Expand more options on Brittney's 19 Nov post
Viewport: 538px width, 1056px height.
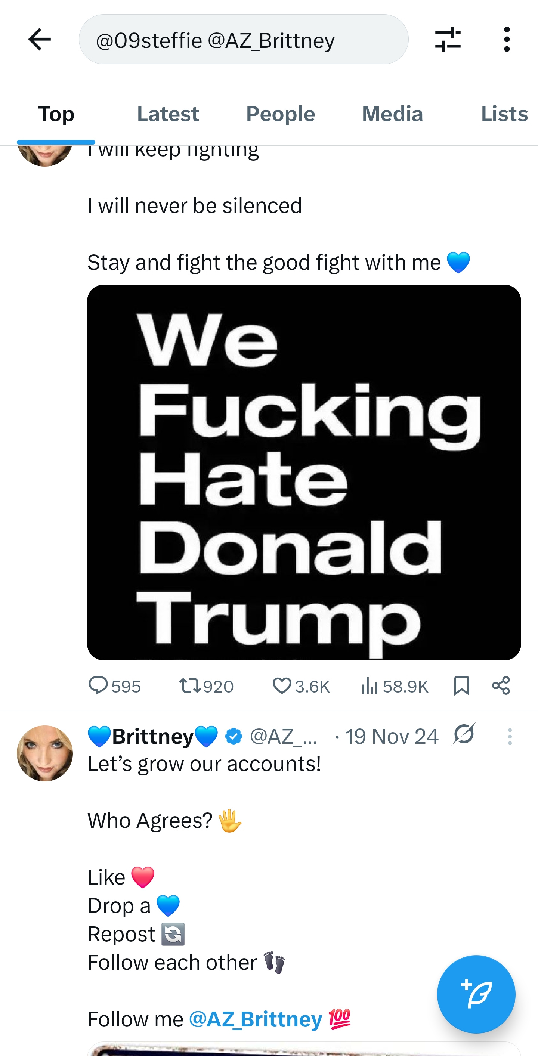pyautogui.click(x=510, y=737)
